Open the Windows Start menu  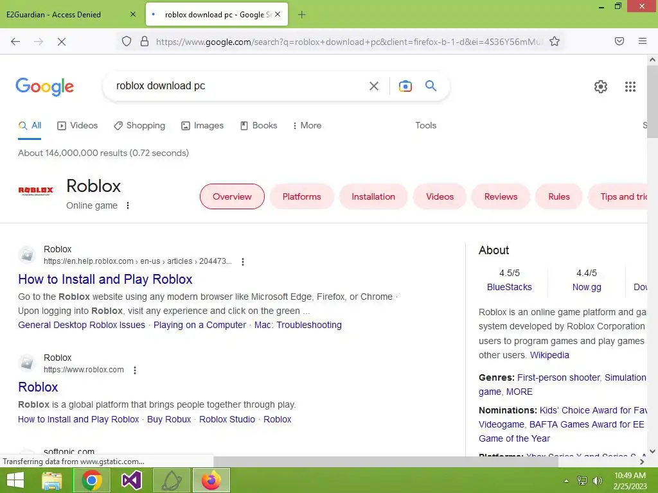coord(15,480)
